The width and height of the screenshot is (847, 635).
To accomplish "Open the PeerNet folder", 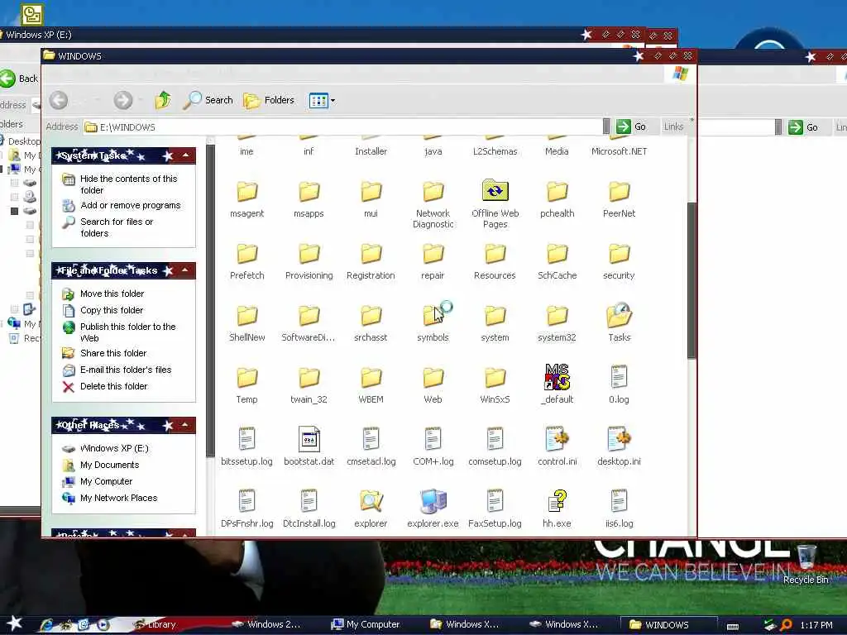I will coord(619,198).
